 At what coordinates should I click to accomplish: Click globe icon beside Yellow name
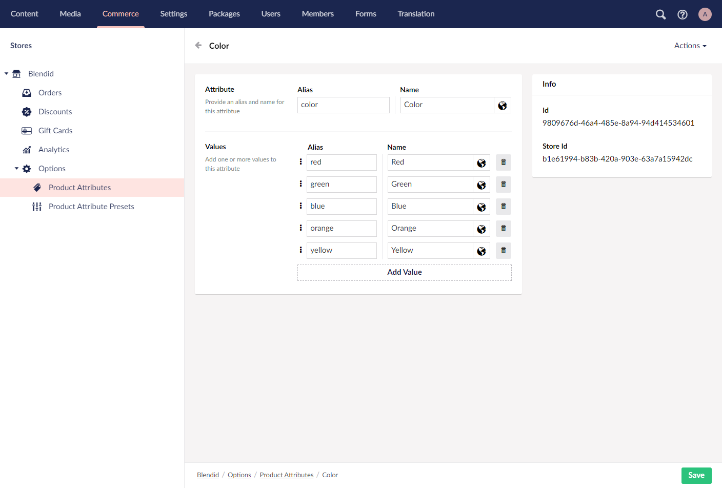(x=481, y=251)
